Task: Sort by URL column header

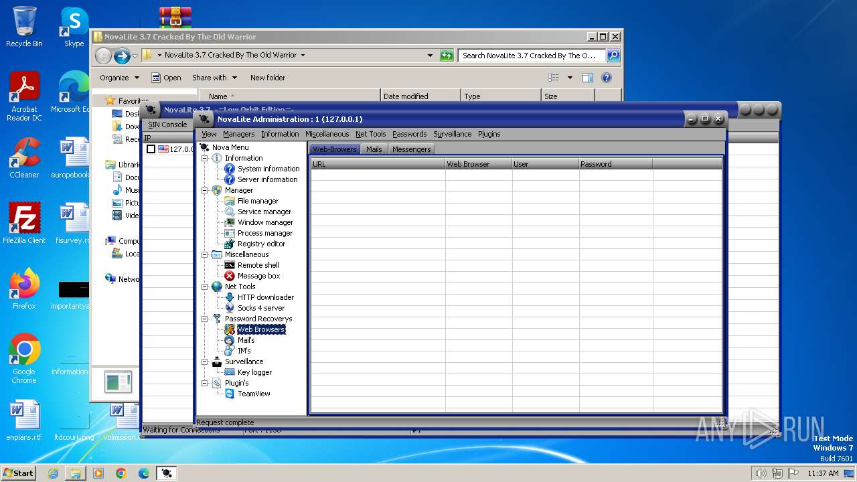Action: coord(378,164)
